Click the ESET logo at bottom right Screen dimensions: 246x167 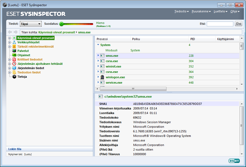coord(234,161)
